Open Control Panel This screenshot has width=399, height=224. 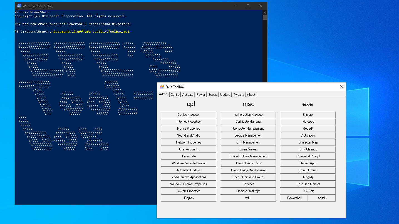(x=308, y=170)
